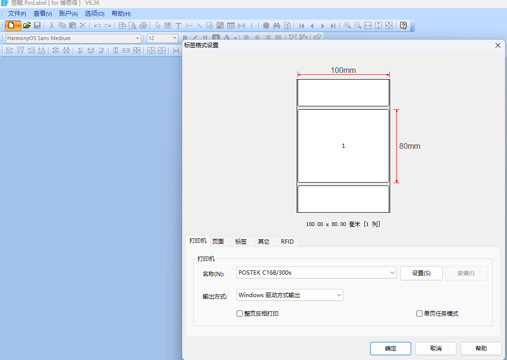507x360 pixels.
Task: Select the Picture image tool
Action: (x=220, y=26)
